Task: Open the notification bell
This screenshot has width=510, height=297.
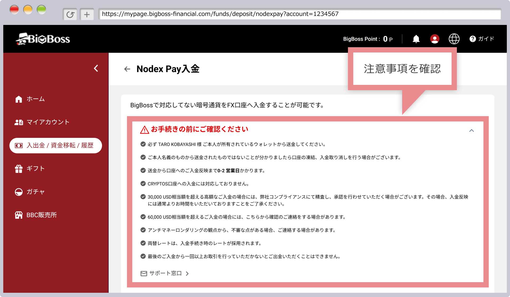Action: point(416,39)
